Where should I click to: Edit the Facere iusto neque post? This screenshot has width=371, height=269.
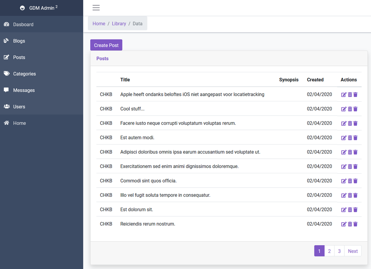(344, 124)
